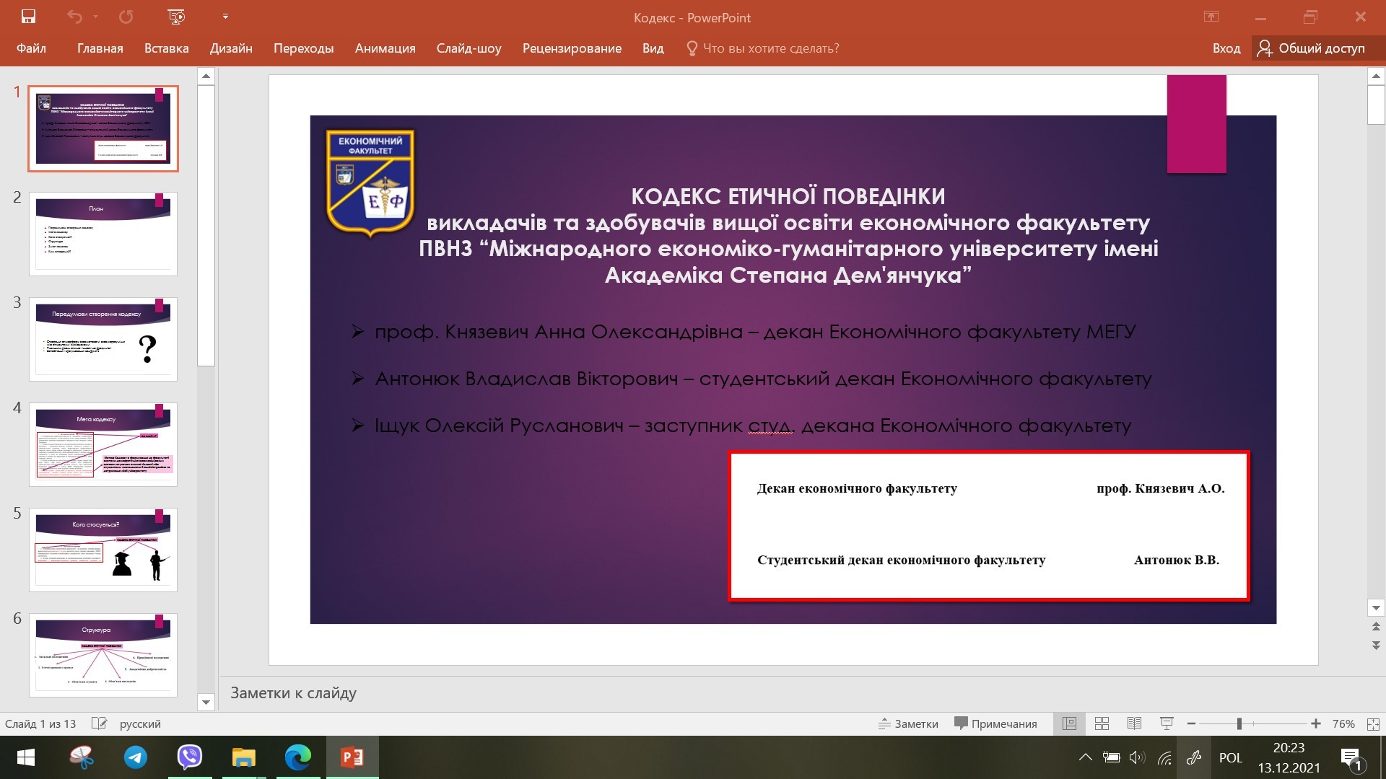Select the Економічний факультет logo image
The height and width of the screenshot is (779, 1386).
[370, 183]
